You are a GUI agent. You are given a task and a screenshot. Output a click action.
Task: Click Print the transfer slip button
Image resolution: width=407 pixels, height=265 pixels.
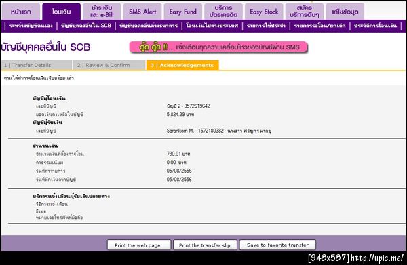point(205,245)
